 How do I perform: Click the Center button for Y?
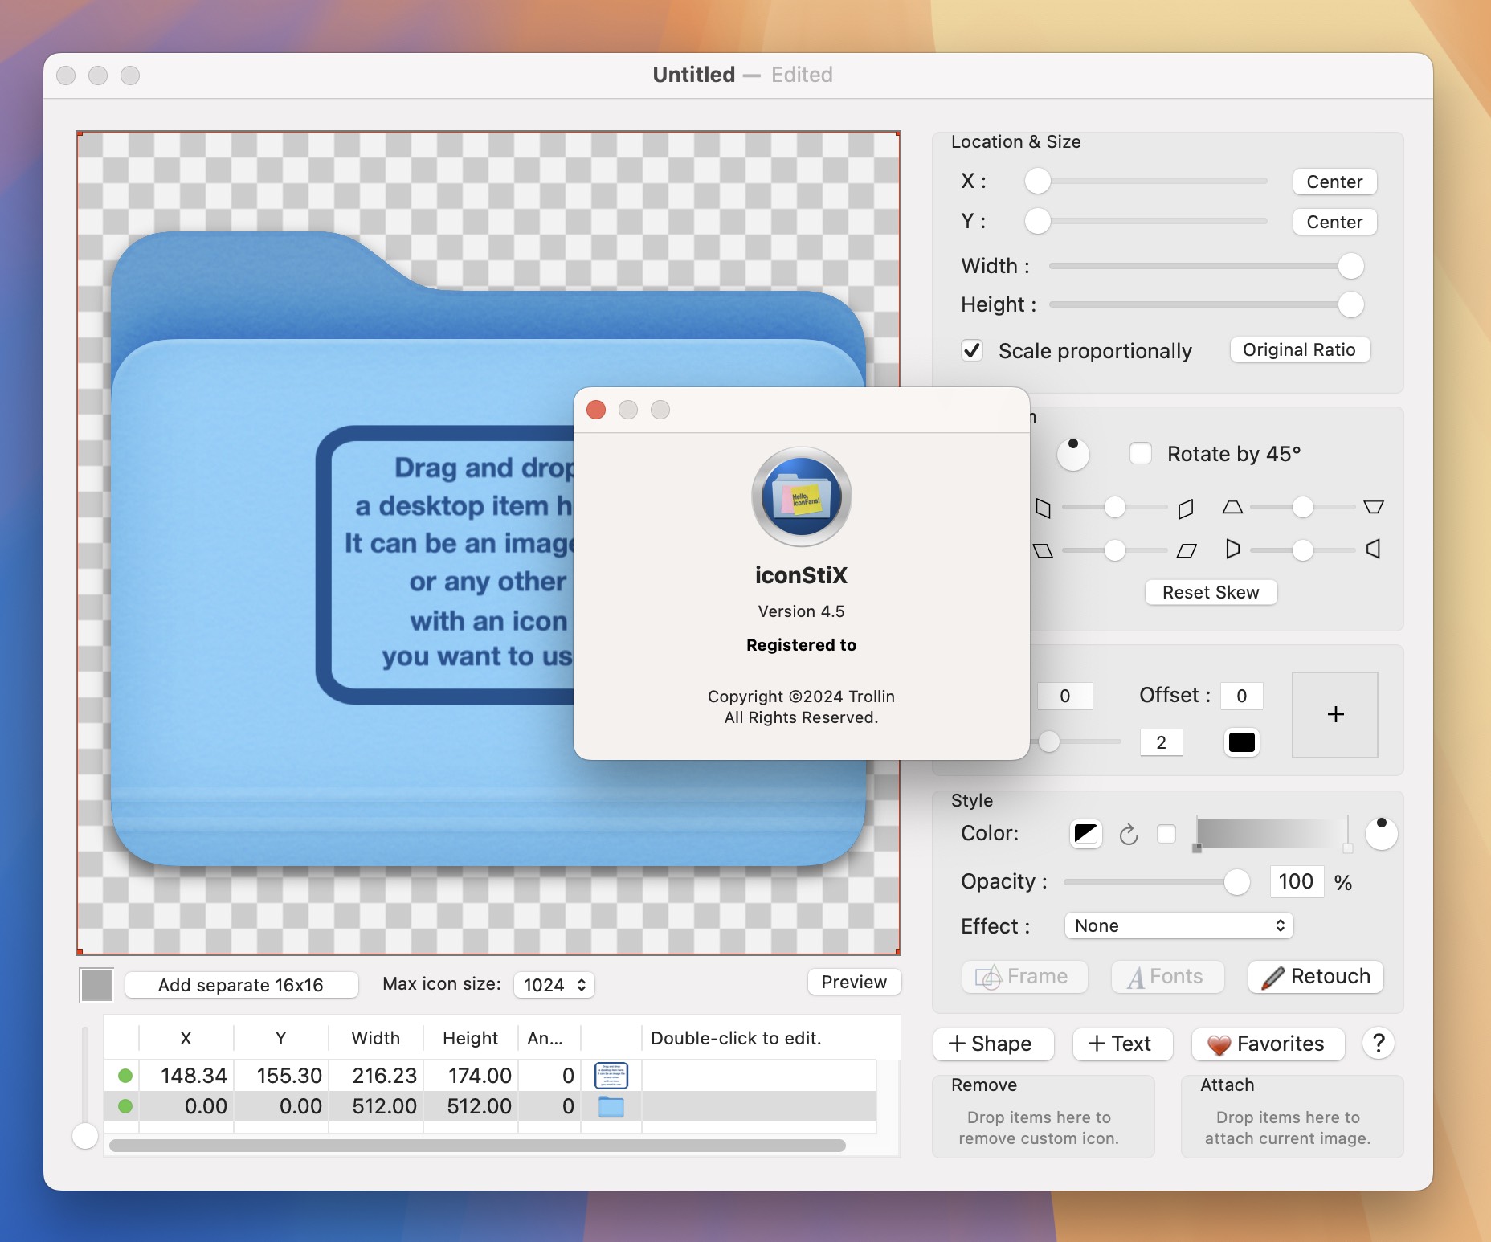tap(1334, 222)
